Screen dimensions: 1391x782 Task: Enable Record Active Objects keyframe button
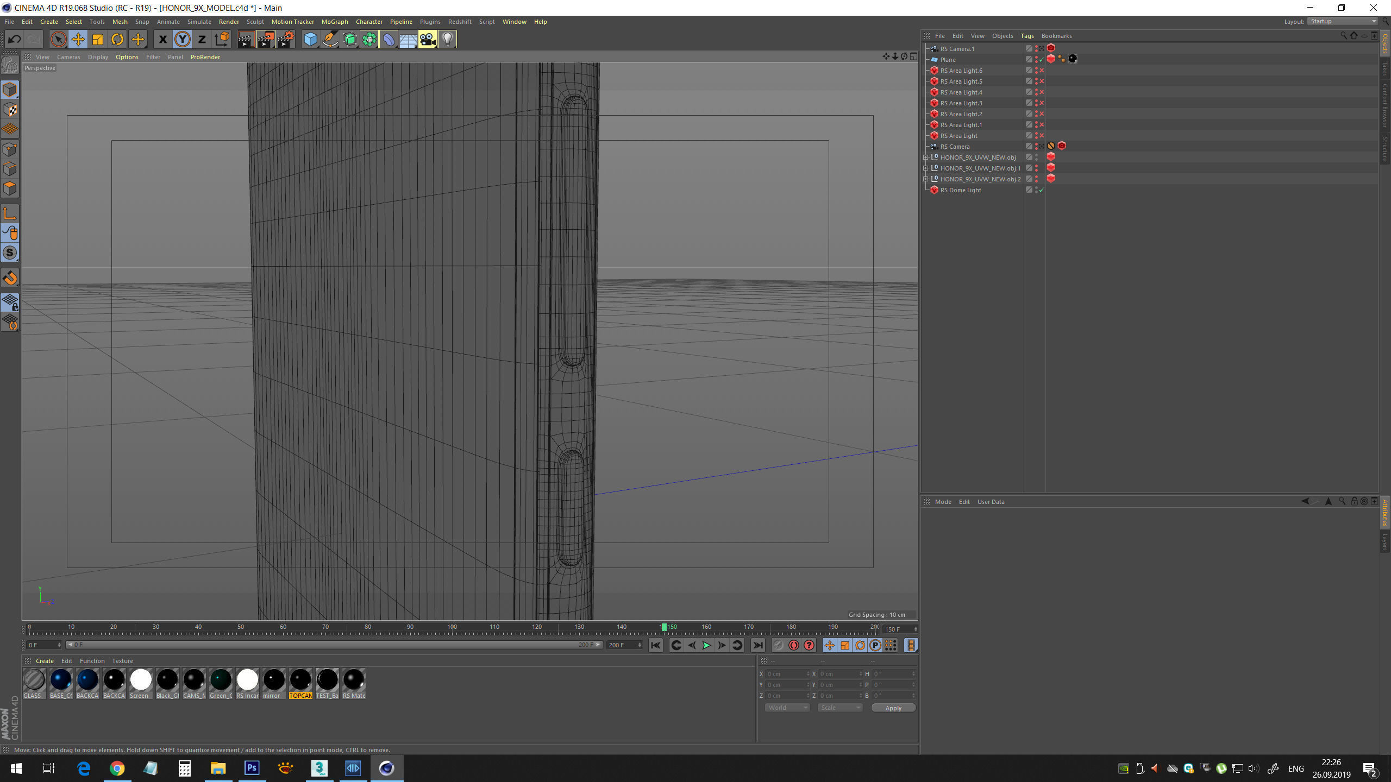(x=778, y=645)
